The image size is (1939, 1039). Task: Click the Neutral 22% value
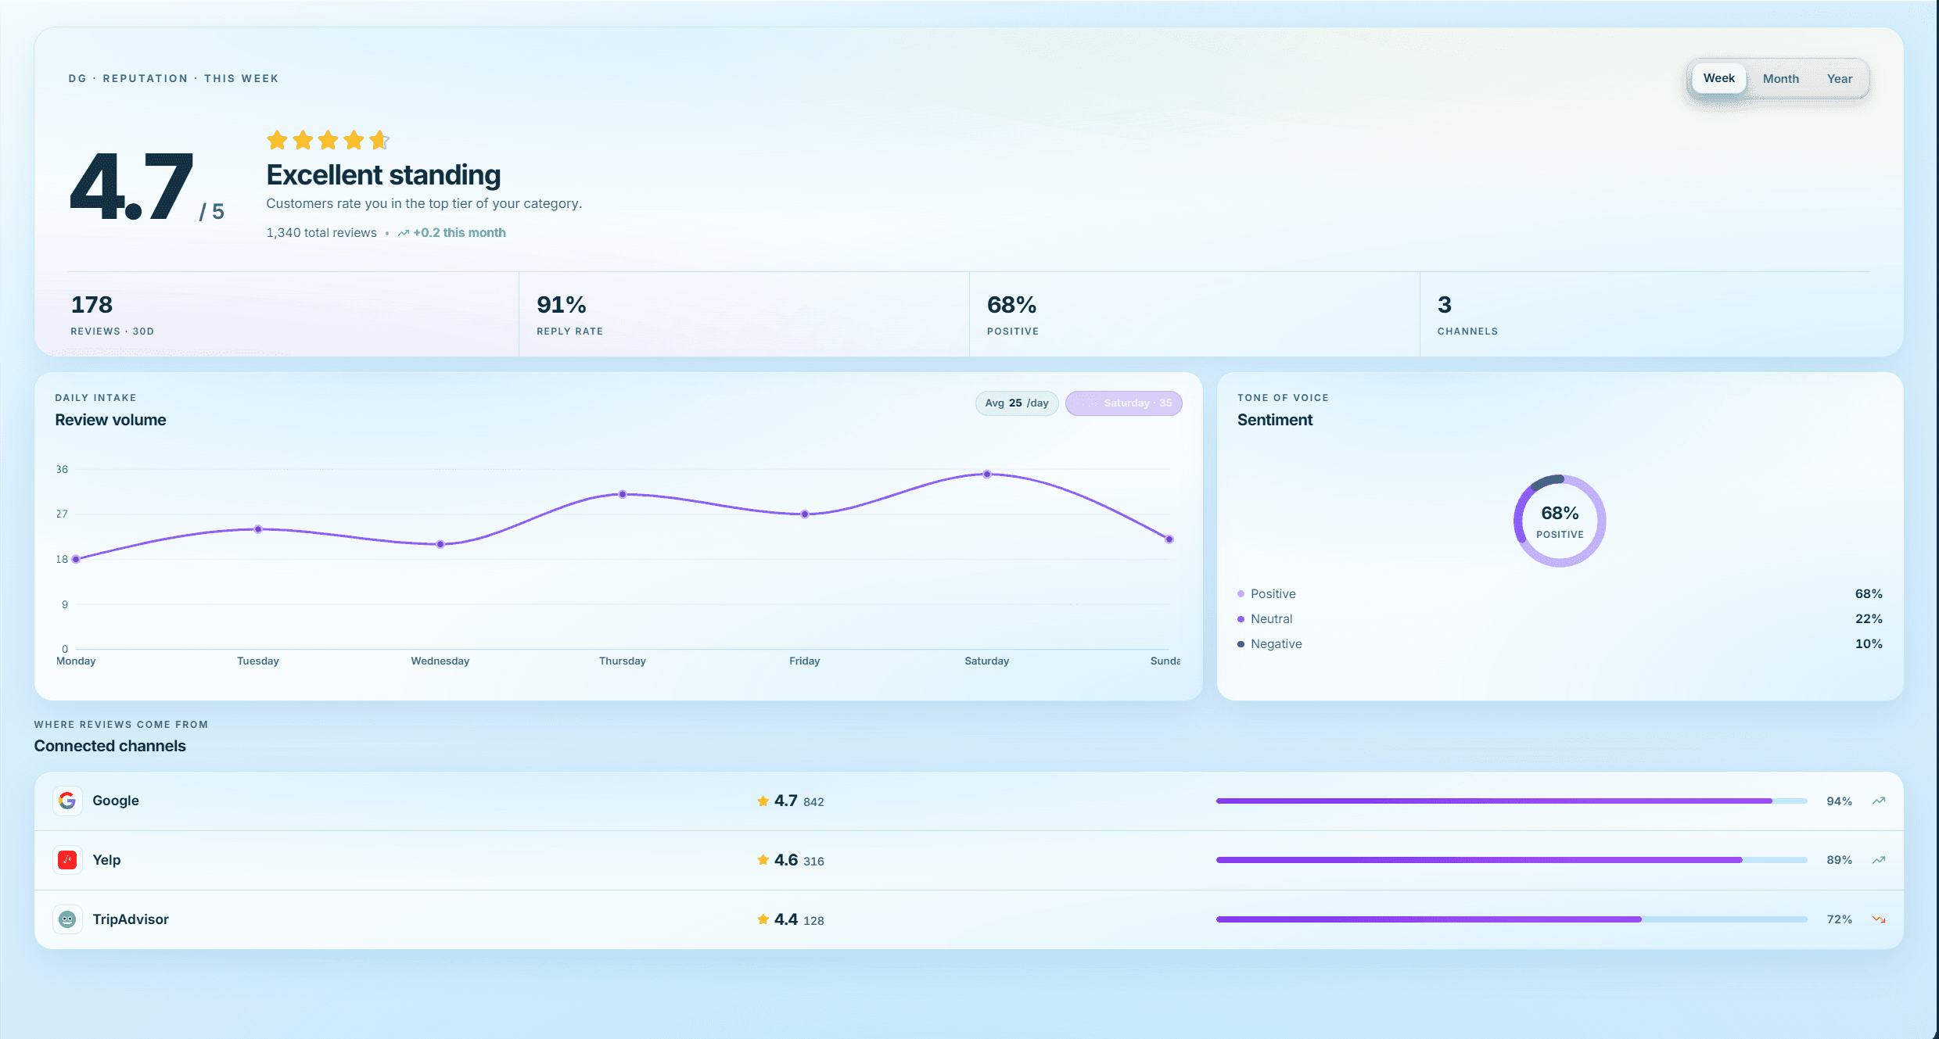click(1869, 619)
